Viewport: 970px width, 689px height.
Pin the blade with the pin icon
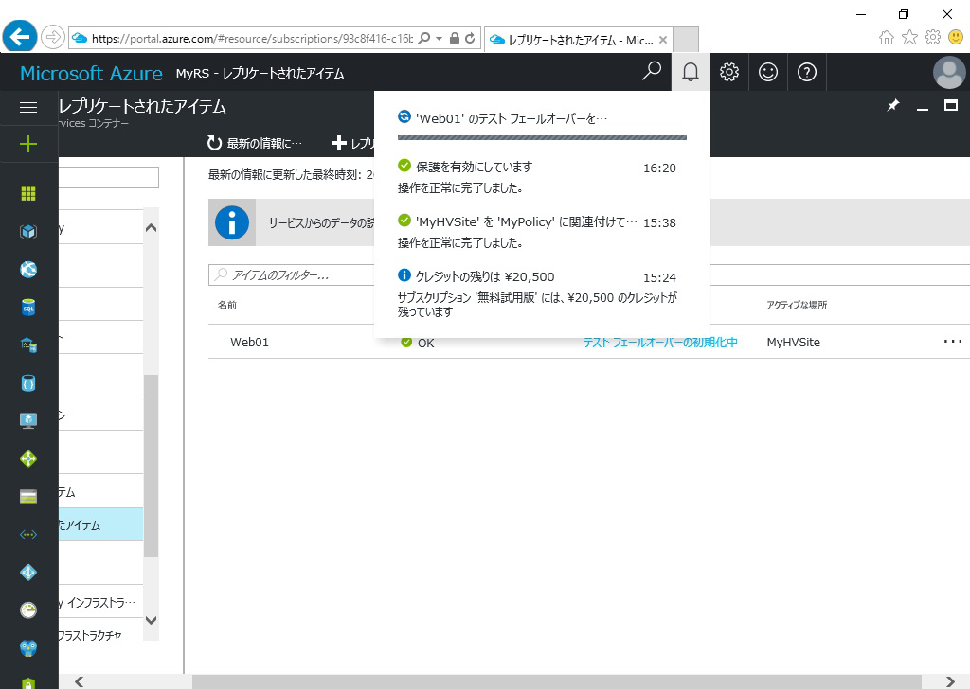click(x=892, y=106)
